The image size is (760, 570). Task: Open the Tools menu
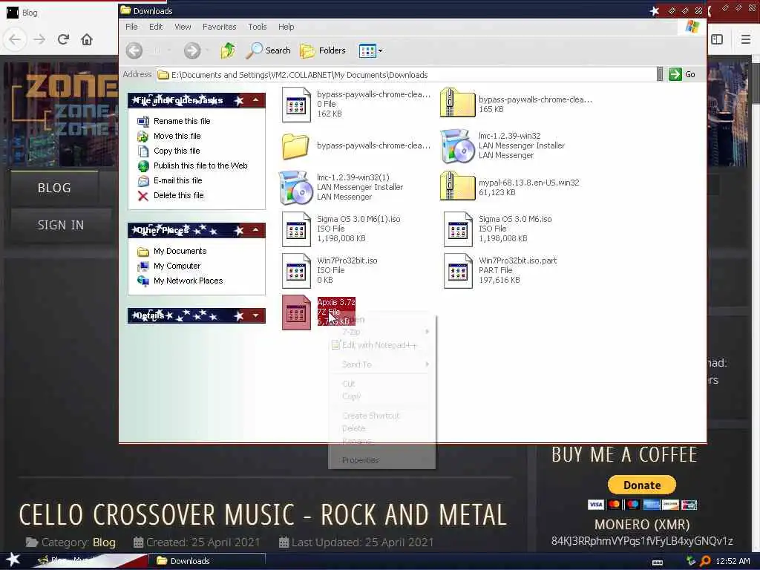point(258,27)
